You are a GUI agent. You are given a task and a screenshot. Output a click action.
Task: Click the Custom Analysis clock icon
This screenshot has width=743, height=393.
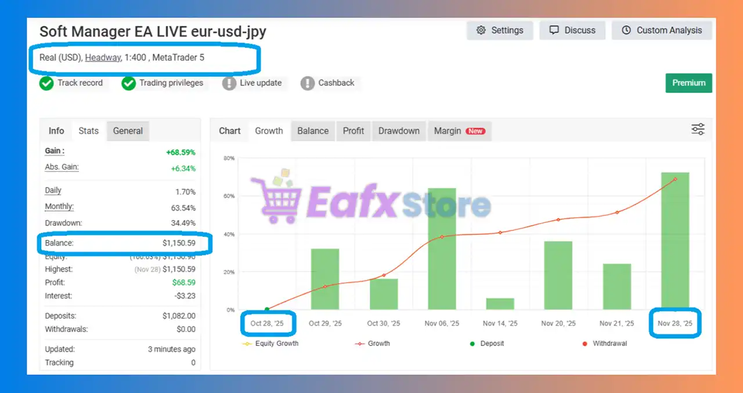pyautogui.click(x=626, y=30)
